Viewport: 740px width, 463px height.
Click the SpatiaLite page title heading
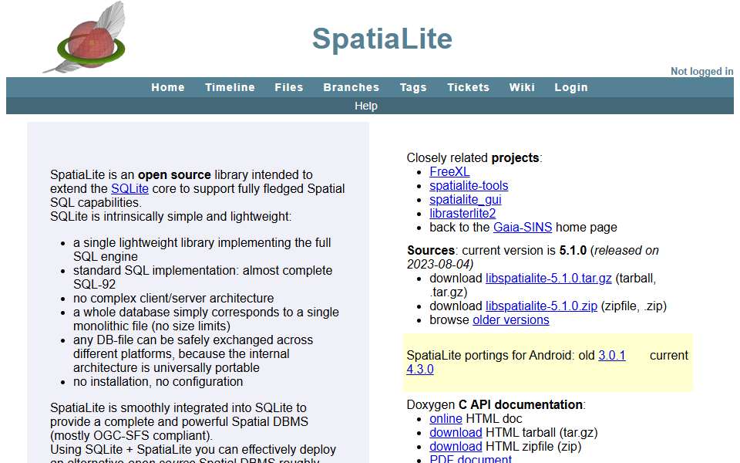click(x=382, y=39)
